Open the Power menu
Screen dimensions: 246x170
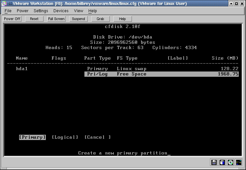click(x=22, y=11)
